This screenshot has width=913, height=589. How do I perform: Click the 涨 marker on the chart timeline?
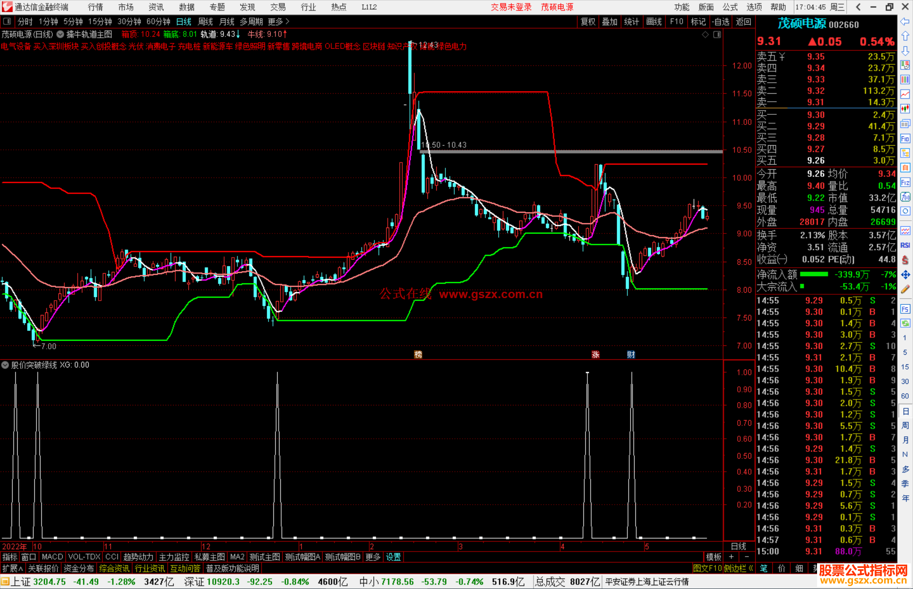click(596, 354)
